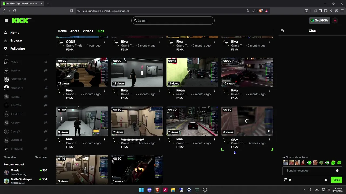
Task: Click the browser reload icon
Action: pos(15,11)
